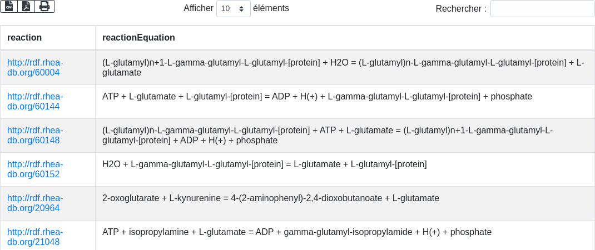This screenshot has width=595, height=250.
Task: Click the ATP + L-glutamate + L-glutamyl-[protein] equation cell
Action: point(317,97)
